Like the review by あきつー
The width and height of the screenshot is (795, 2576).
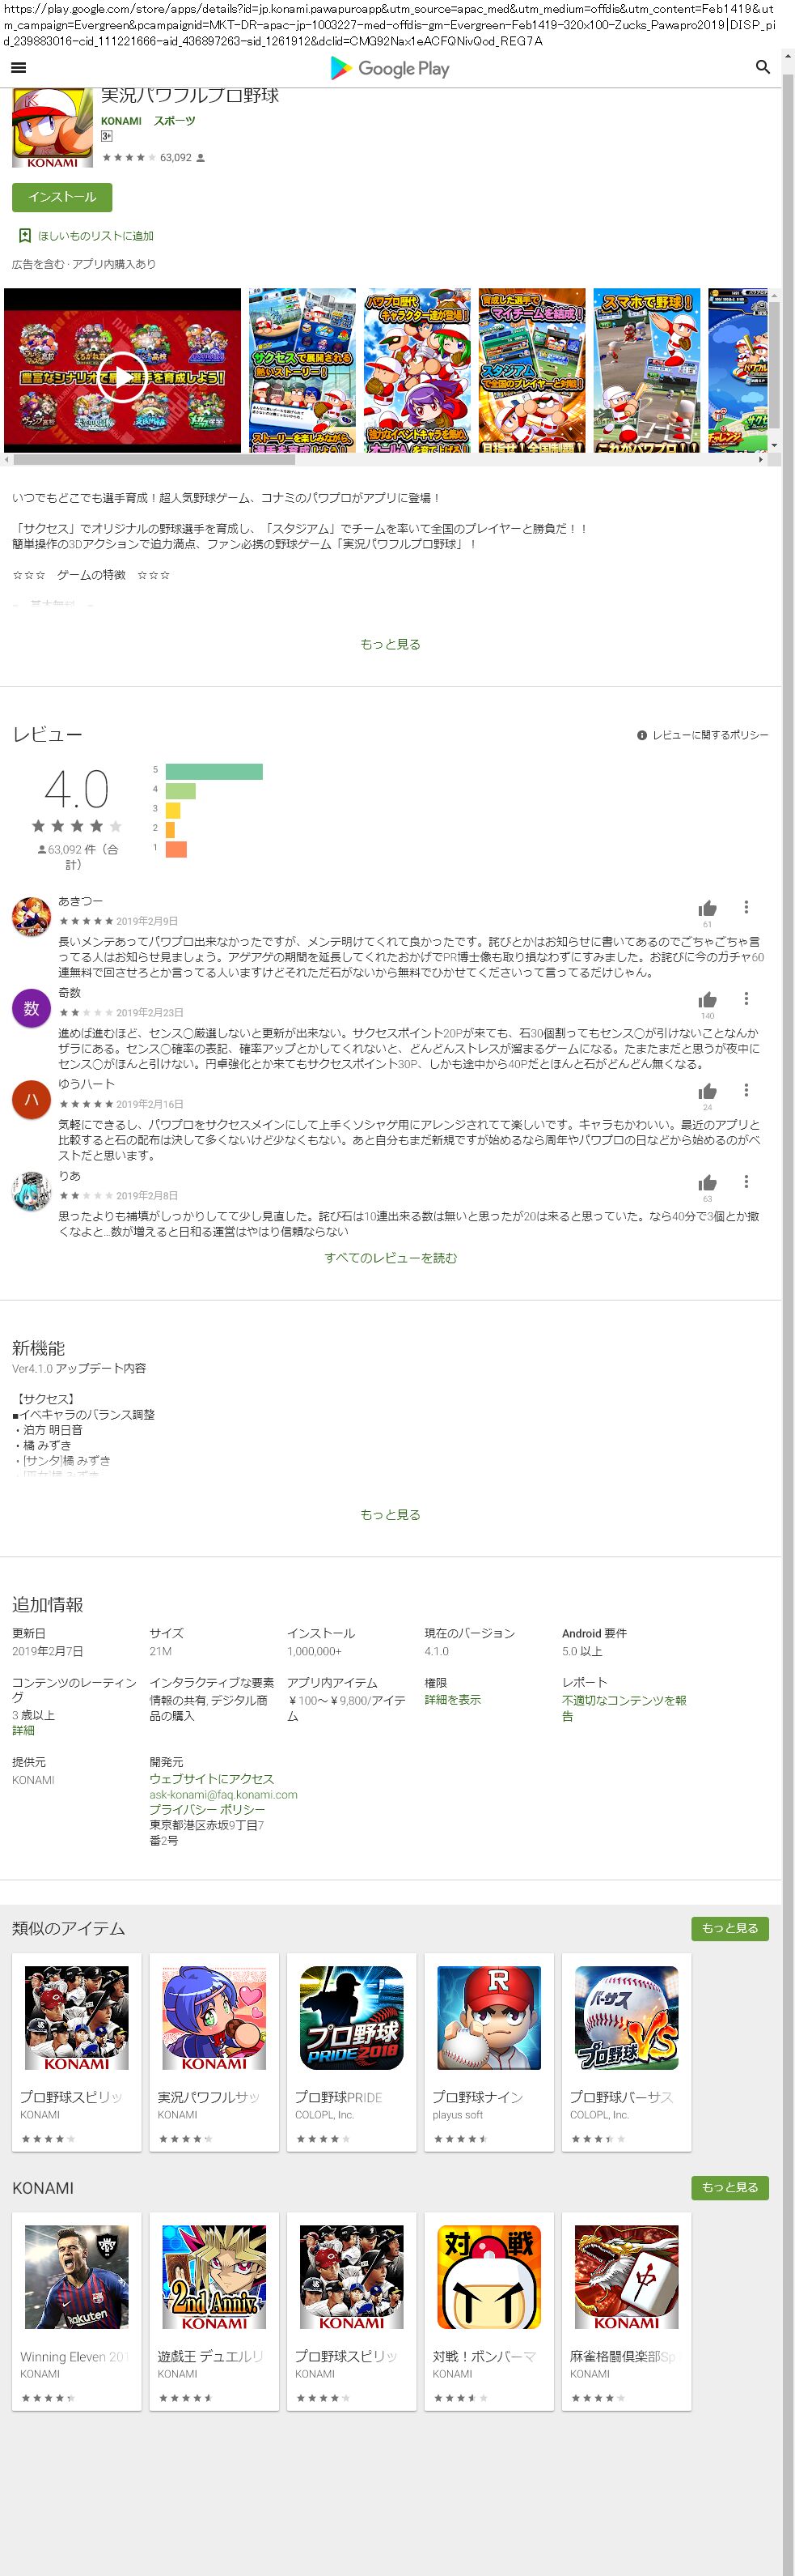707,908
